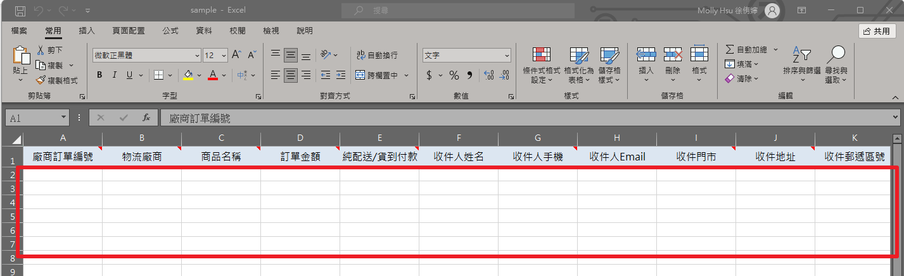Select column header D

coord(300,138)
